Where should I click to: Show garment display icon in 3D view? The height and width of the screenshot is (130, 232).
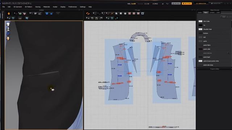click(x=8, y=24)
